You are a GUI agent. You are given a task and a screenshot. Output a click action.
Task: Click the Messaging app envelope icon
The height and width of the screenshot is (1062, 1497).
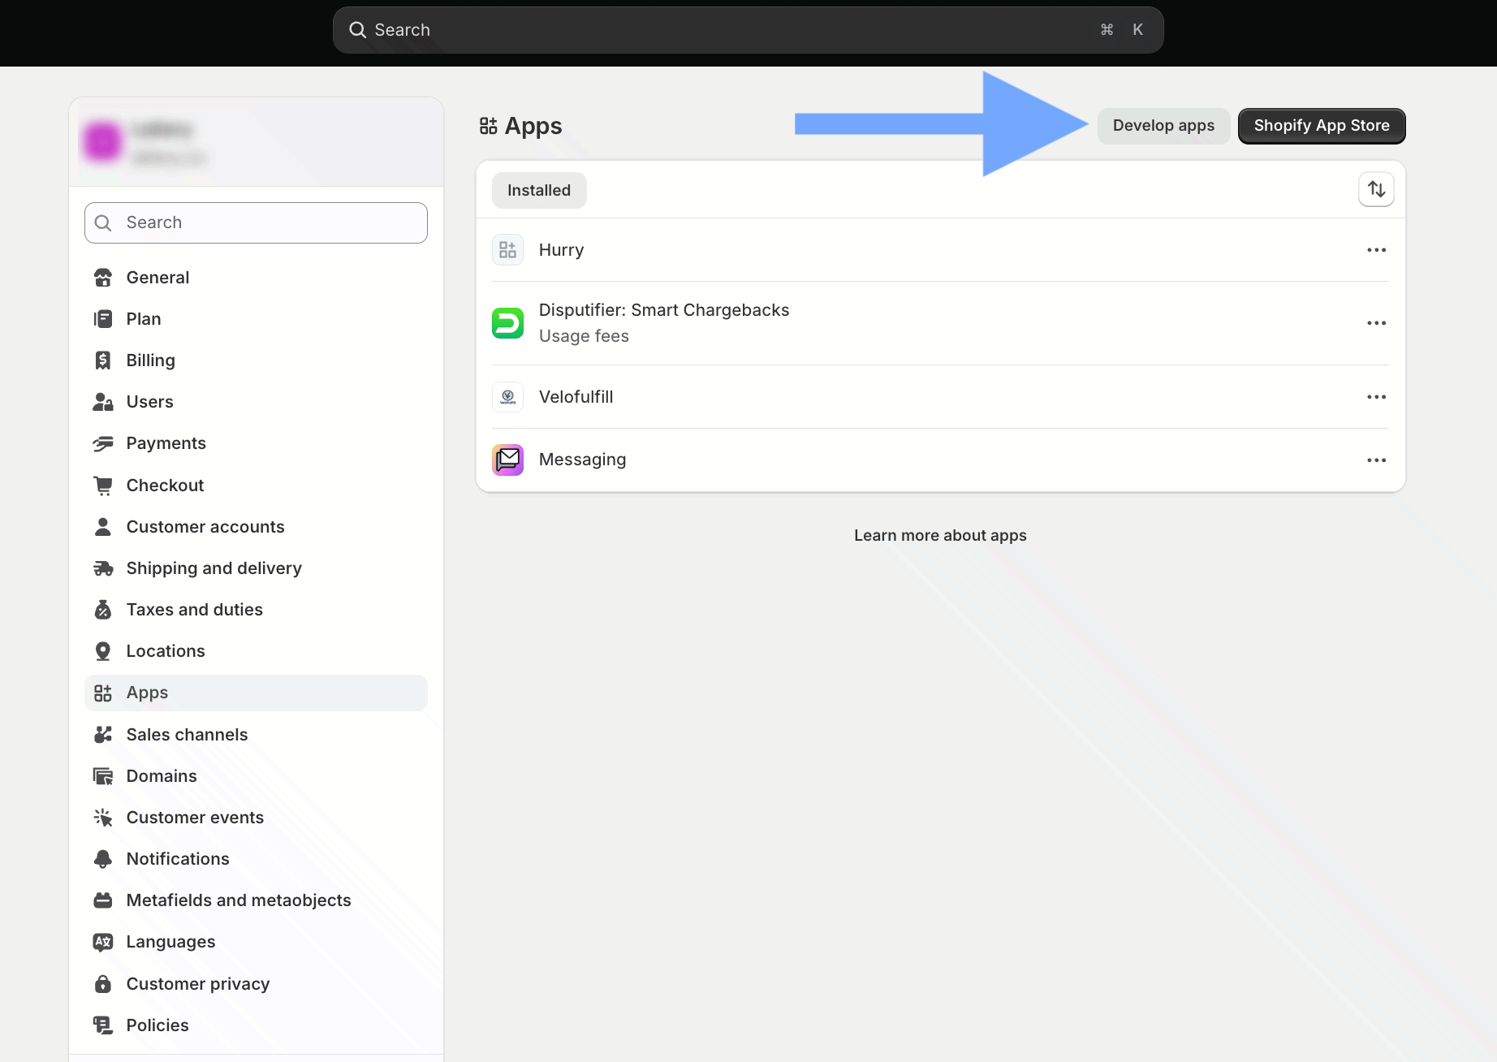point(507,460)
